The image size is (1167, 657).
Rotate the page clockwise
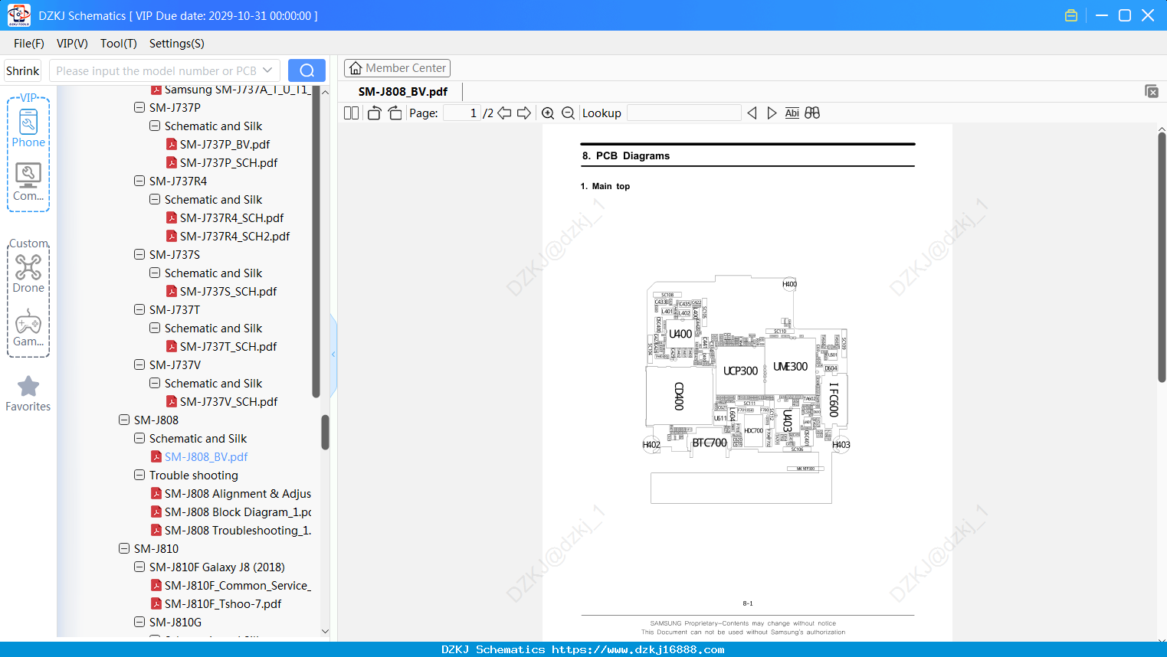(395, 113)
